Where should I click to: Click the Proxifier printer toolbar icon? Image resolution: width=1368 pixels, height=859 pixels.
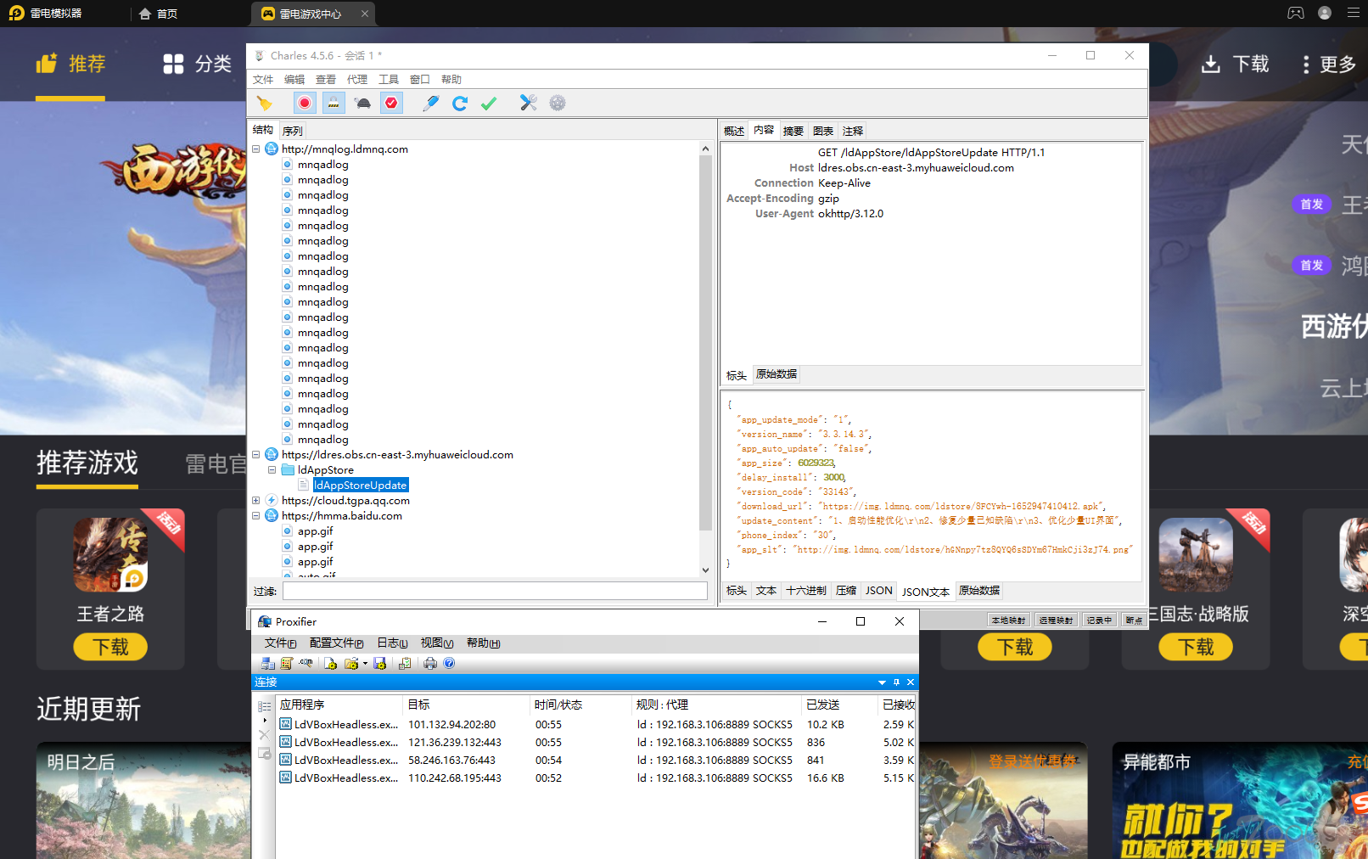(430, 664)
